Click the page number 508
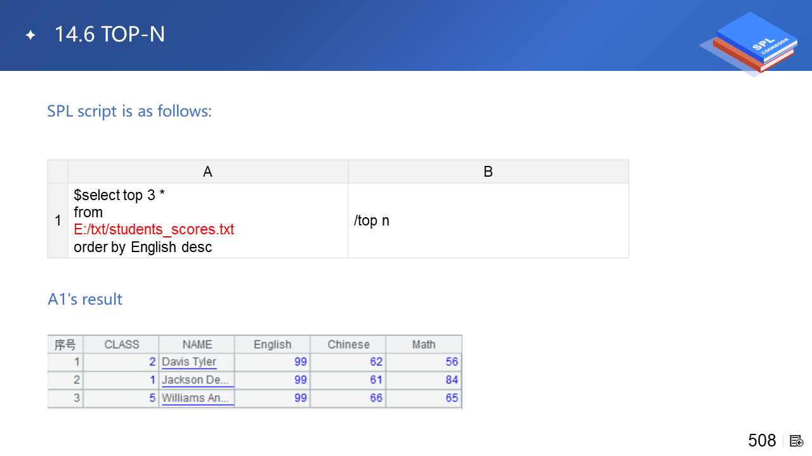Image resolution: width=812 pixels, height=456 pixels. 761,441
